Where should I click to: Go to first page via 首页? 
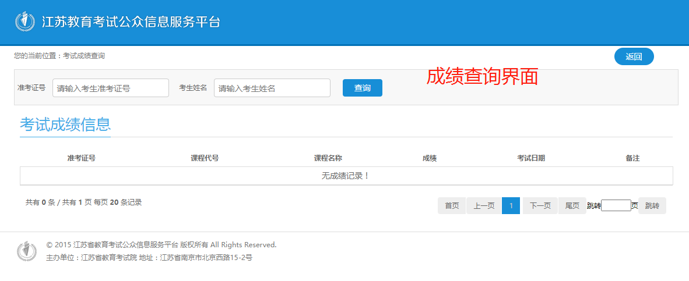click(x=452, y=206)
